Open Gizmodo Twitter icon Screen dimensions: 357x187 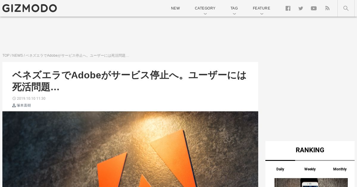pos(301,8)
